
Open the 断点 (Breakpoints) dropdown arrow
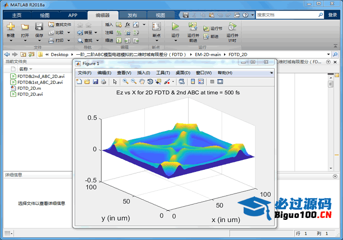(156, 41)
